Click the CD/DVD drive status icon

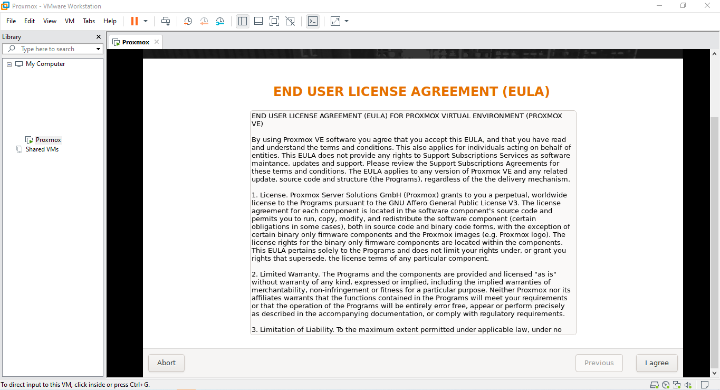(x=666, y=385)
